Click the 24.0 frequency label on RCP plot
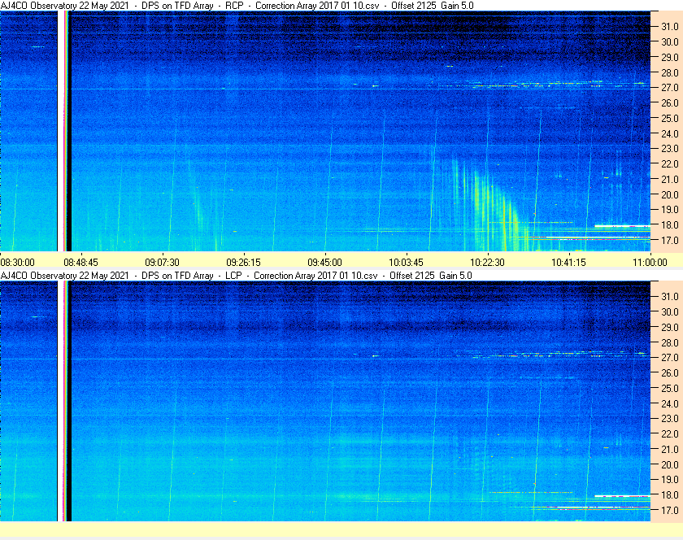683x540 pixels. [670, 133]
